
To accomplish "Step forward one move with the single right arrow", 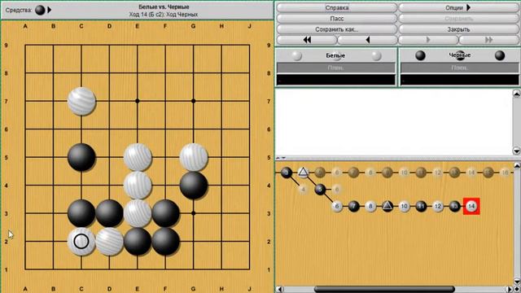I will coord(428,40).
